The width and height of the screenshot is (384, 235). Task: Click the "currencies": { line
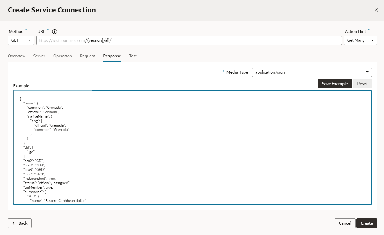pyautogui.click(x=35, y=192)
